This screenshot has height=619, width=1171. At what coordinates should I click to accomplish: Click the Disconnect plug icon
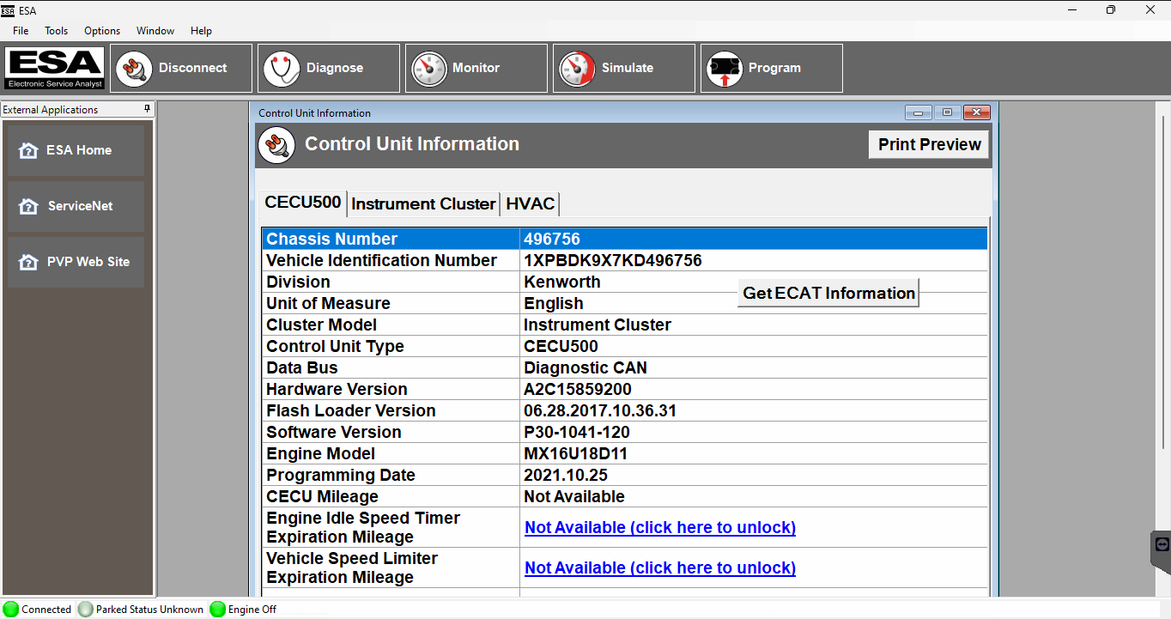pyautogui.click(x=135, y=68)
